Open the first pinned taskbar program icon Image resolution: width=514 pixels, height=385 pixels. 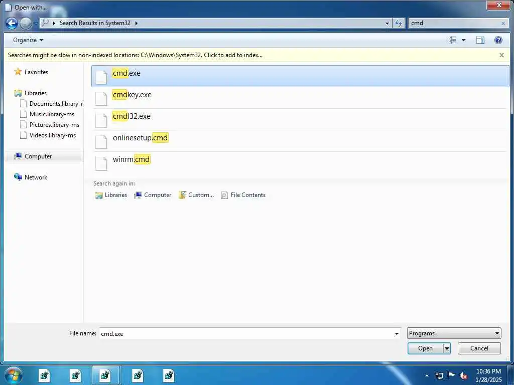click(x=44, y=375)
